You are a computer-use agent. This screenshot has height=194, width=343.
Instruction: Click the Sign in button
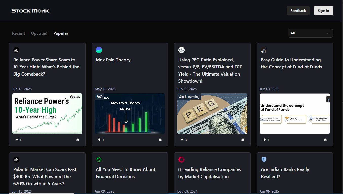pos(324,11)
